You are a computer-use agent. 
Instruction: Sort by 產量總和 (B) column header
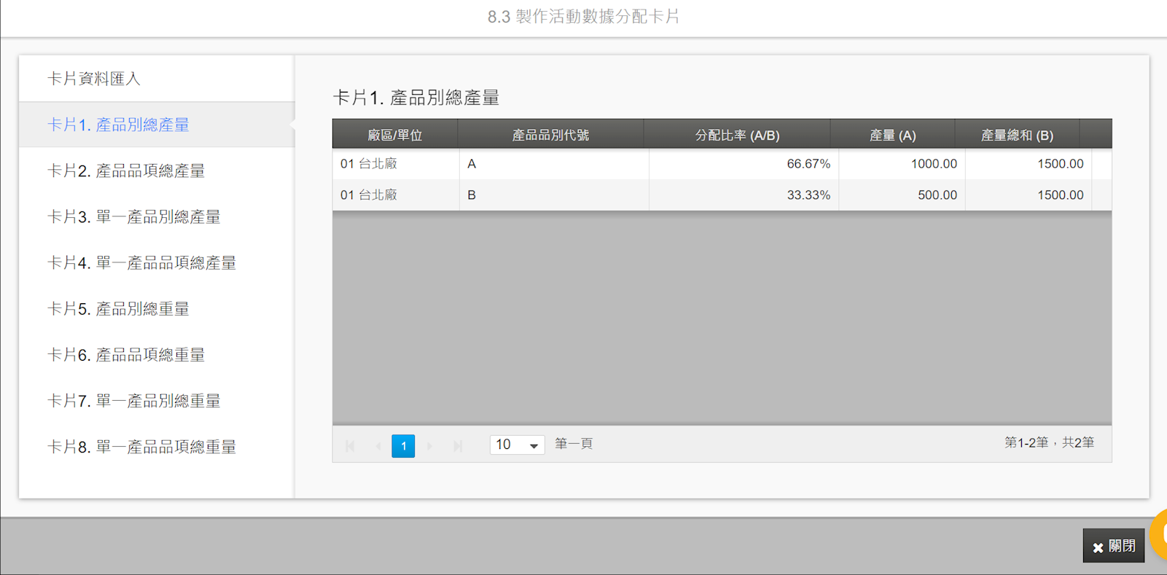(1017, 135)
